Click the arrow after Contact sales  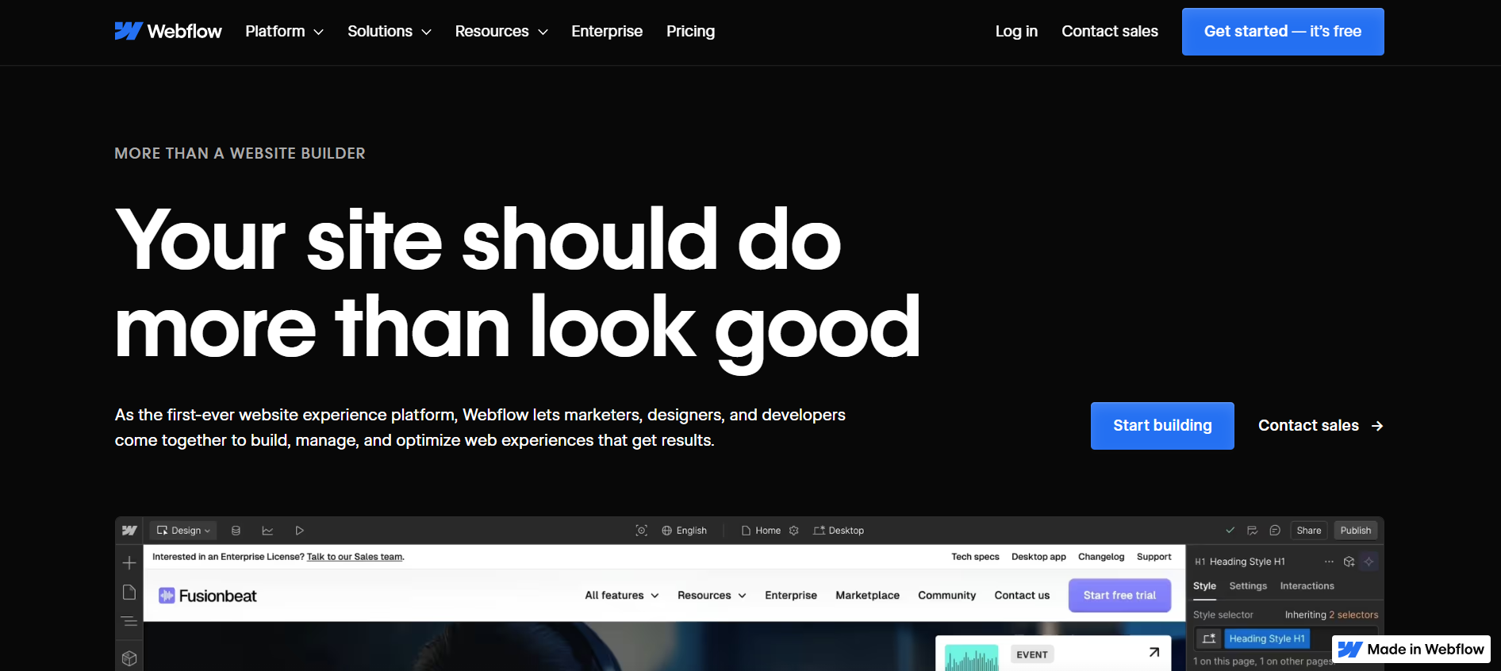tap(1377, 426)
